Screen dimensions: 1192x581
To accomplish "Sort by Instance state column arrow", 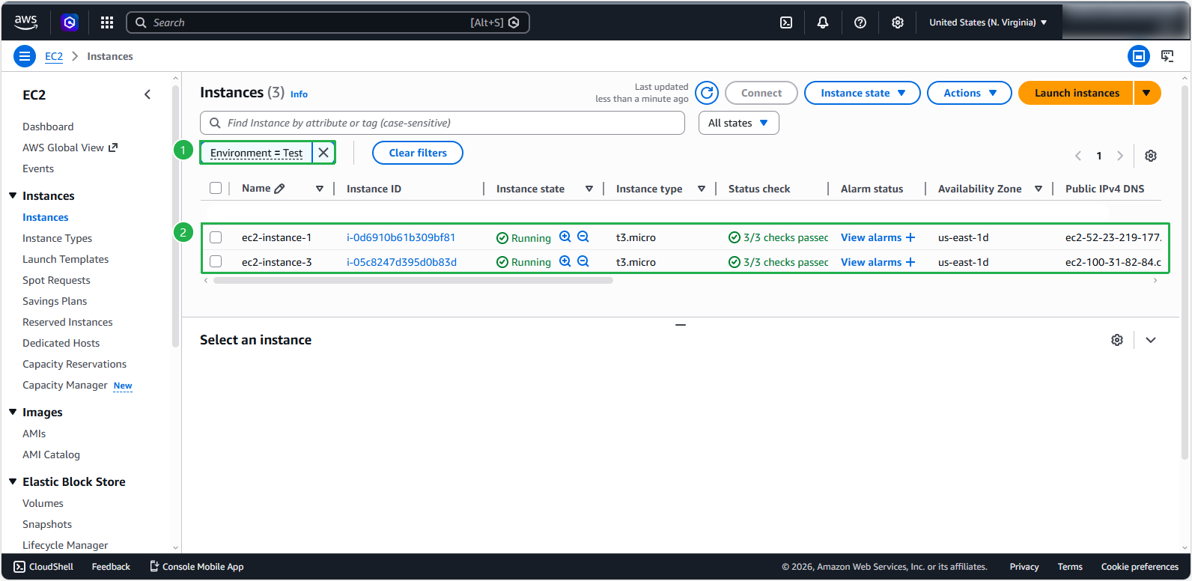I will 589,189.
